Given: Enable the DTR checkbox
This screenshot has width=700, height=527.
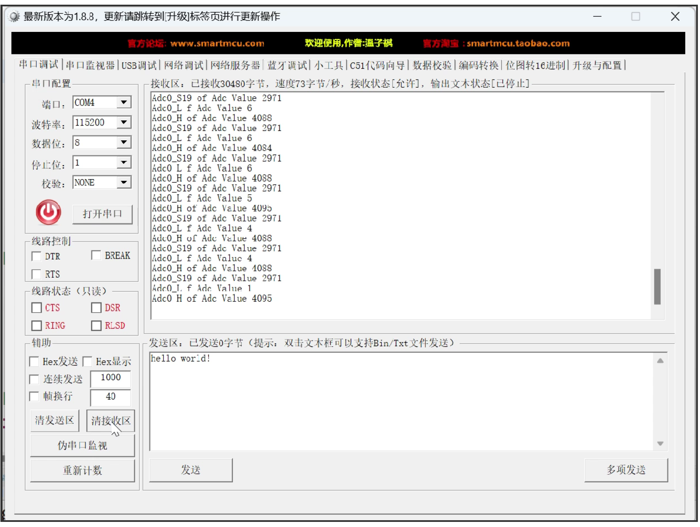Looking at the screenshot, I should pyautogui.click(x=37, y=256).
